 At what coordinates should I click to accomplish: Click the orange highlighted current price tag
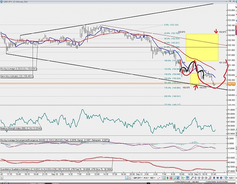(231, 84)
